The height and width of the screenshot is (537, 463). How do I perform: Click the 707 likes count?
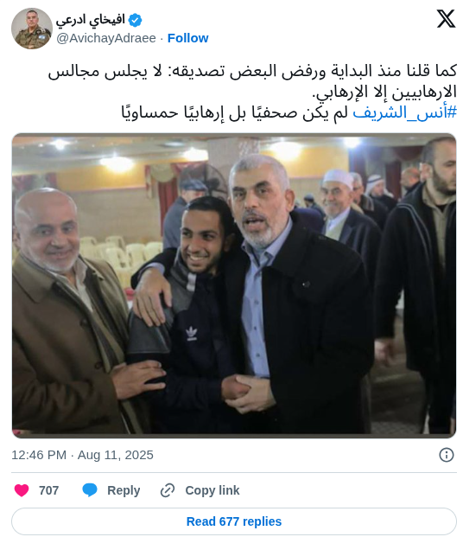(x=49, y=490)
